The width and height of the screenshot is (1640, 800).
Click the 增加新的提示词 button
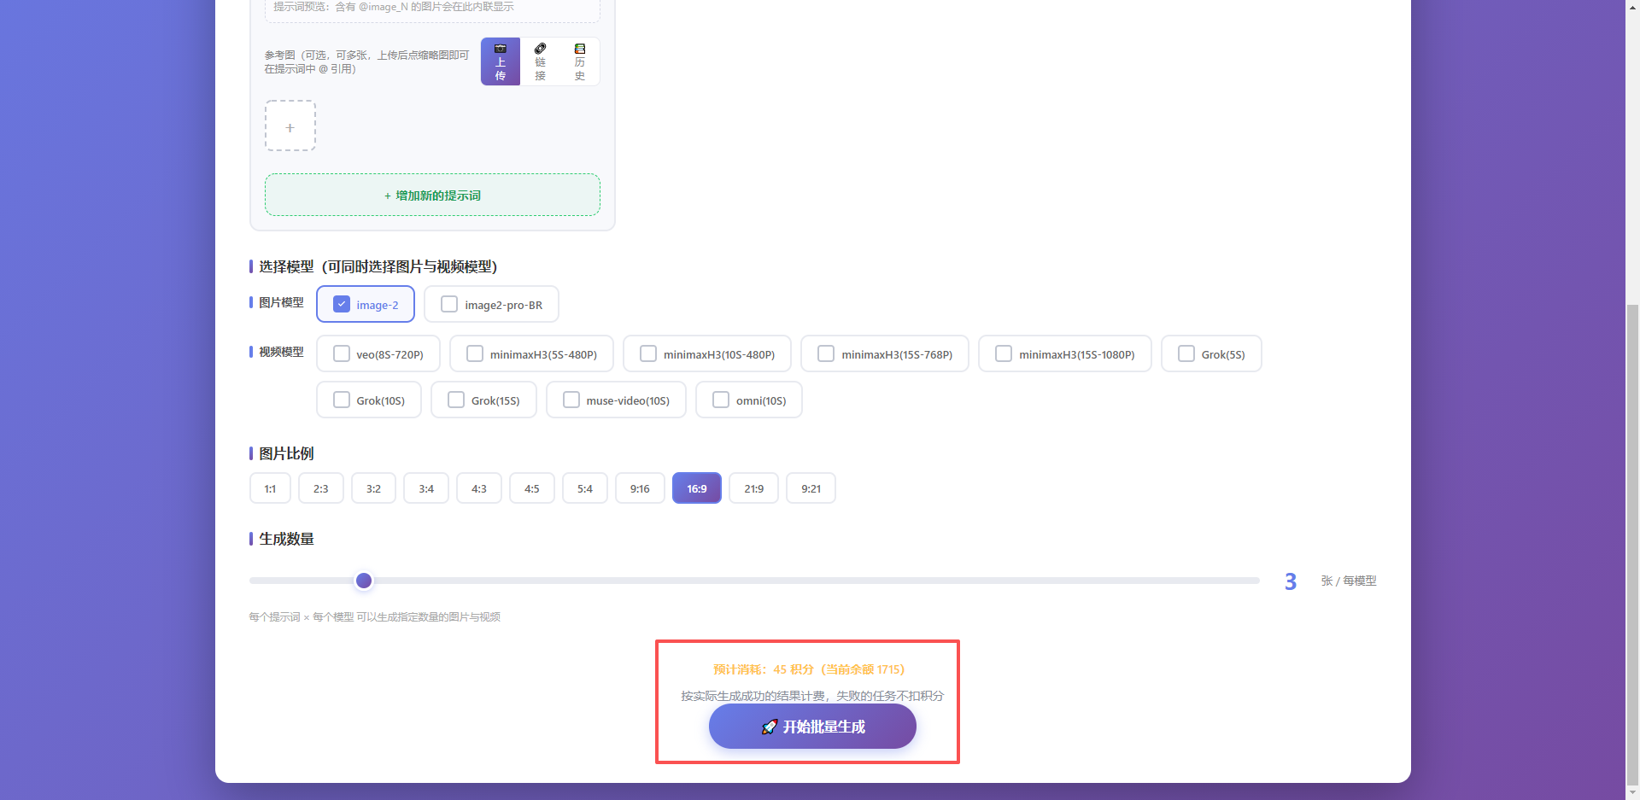pyautogui.click(x=432, y=196)
